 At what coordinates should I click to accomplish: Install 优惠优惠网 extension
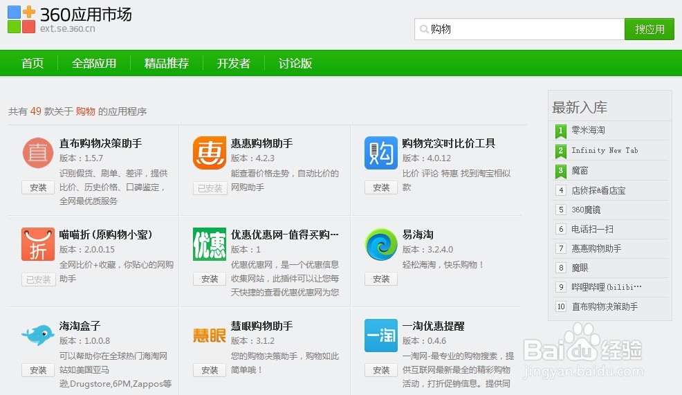pos(210,279)
